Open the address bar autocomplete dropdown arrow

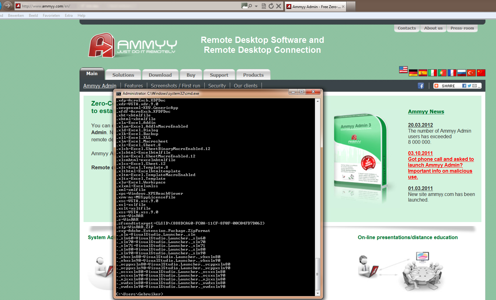(x=256, y=6)
